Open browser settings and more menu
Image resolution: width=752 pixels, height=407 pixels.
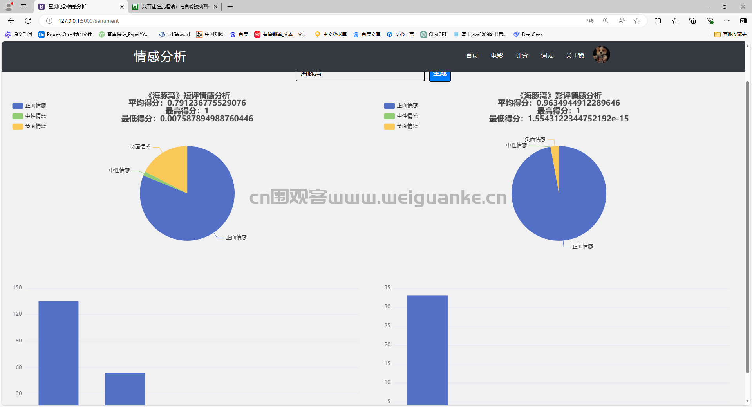coord(727,21)
